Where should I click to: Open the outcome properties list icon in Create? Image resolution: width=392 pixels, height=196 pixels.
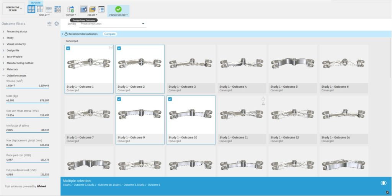(x=101, y=9)
